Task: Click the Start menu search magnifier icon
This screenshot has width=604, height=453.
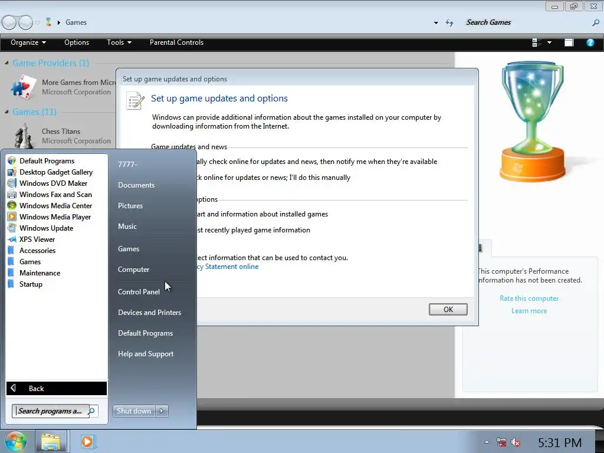Action: tap(92, 411)
